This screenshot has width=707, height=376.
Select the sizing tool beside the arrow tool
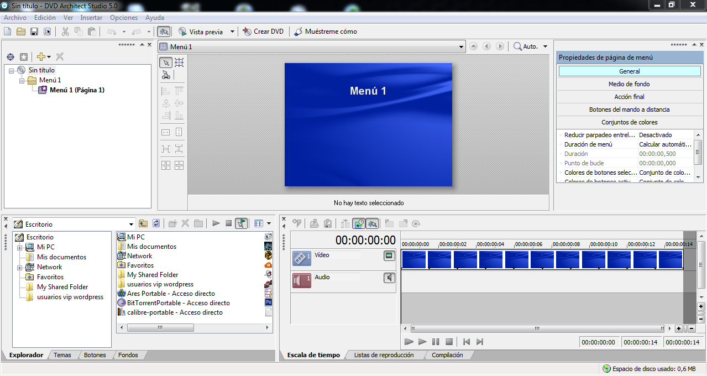(179, 62)
